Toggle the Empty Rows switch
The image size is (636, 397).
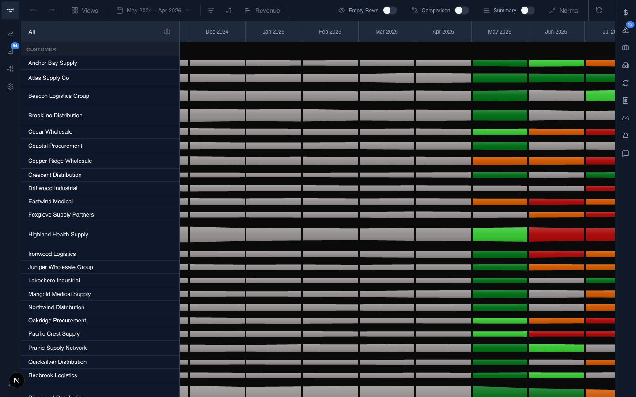390,10
